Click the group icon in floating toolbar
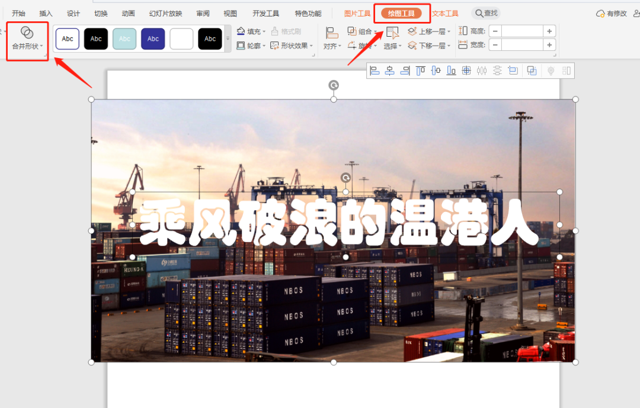Screen dimensions: 640x408 [532, 70]
